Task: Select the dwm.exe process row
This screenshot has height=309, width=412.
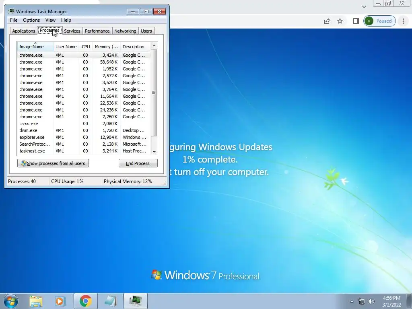Action: tap(84, 130)
